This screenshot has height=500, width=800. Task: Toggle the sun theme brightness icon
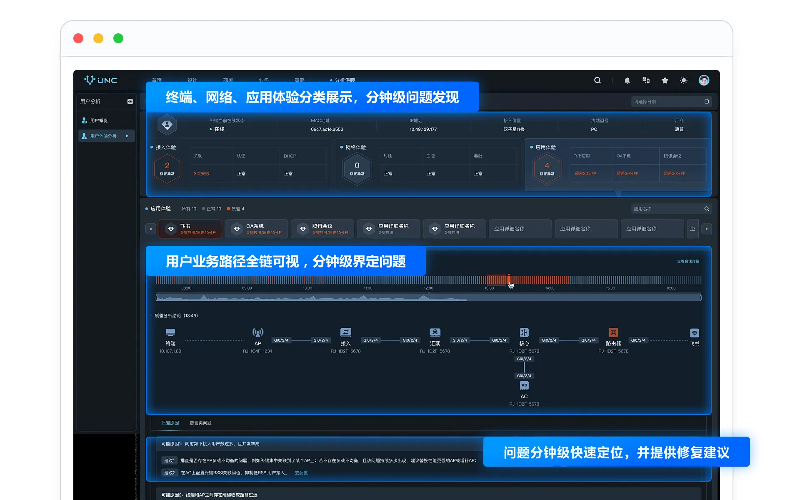pos(684,80)
